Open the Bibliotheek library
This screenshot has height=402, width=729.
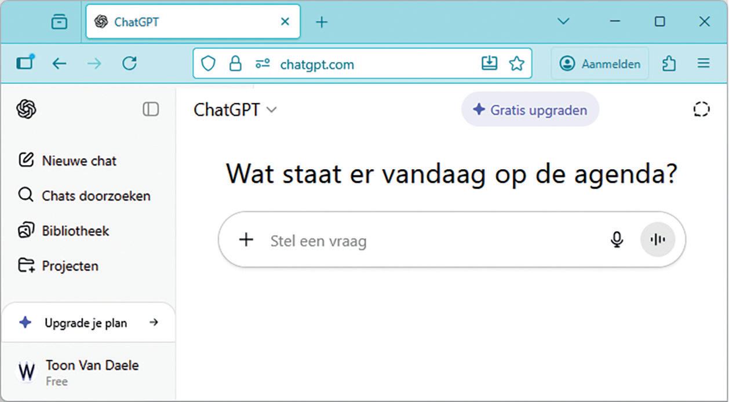coord(64,231)
